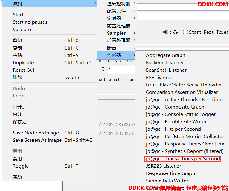Expand 逻辑控制器 submenu
The image size is (229, 191).
tap(117, 3)
